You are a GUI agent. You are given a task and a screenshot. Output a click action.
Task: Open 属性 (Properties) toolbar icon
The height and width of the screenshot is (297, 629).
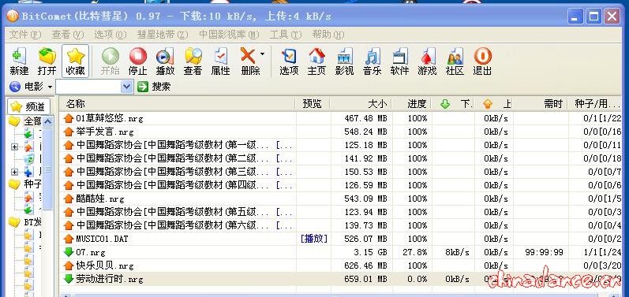(x=221, y=61)
